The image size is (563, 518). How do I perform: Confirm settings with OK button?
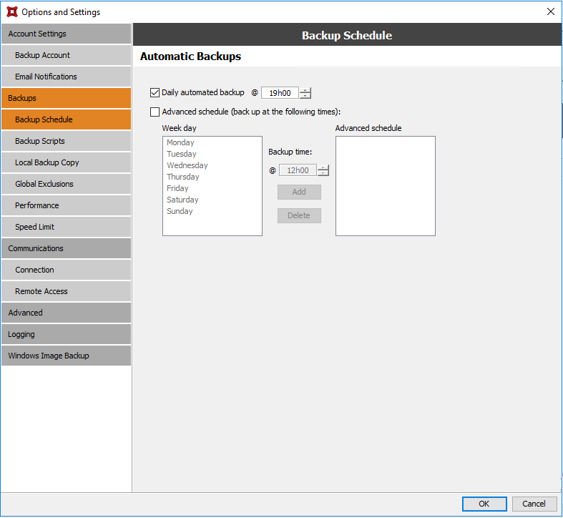(x=484, y=504)
